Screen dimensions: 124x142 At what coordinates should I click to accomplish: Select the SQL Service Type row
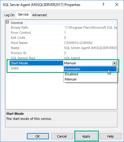(x=63, y=58)
